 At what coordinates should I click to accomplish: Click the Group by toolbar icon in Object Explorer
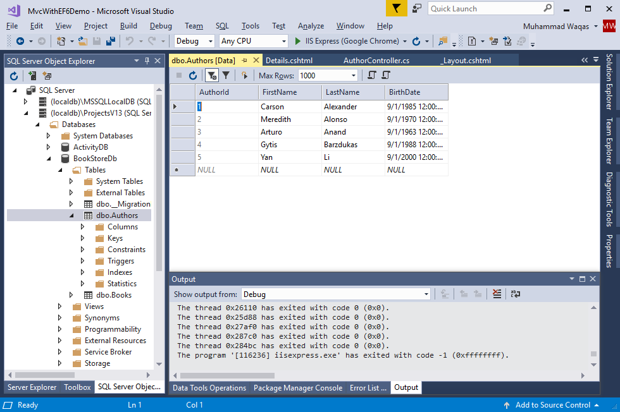point(47,75)
